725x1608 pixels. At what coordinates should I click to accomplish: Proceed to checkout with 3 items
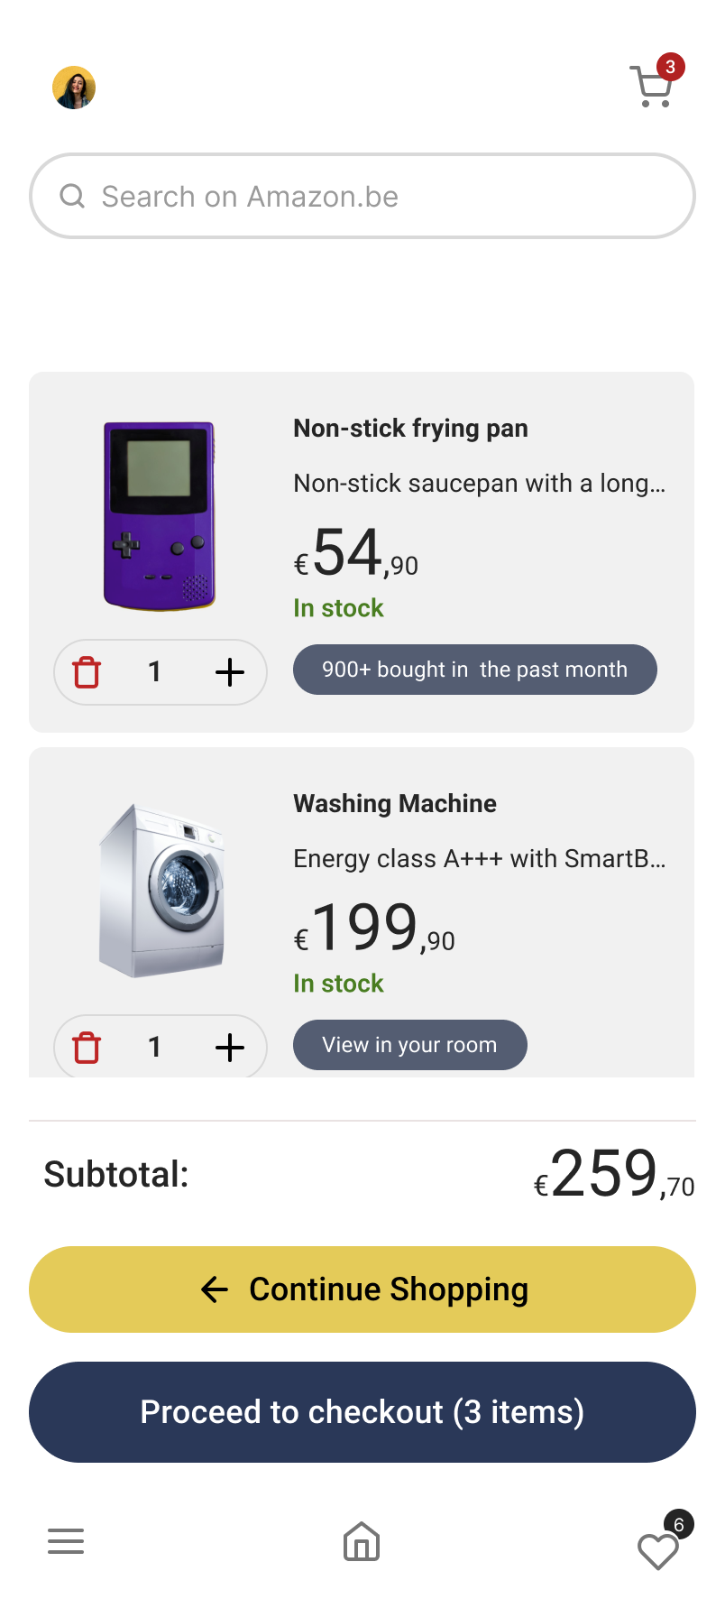click(x=362, y=1412)
